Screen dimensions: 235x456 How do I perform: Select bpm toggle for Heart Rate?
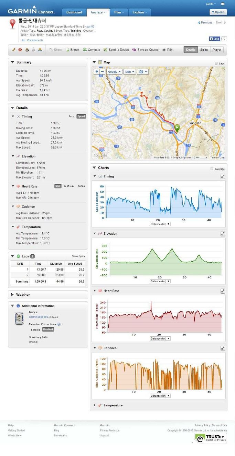pos(58,186)
